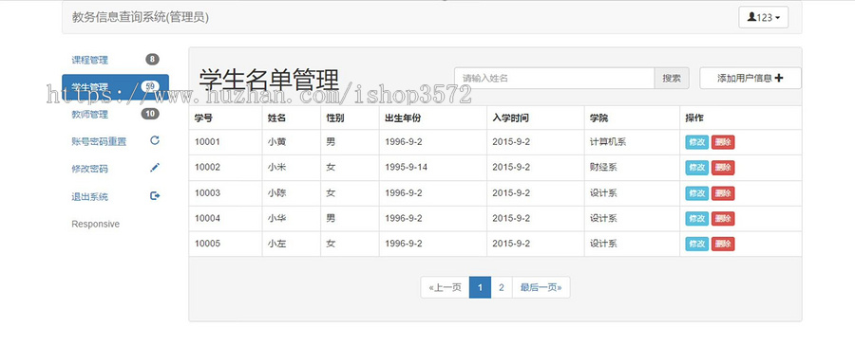Click 删除 for student 10005
This screenshot has height=345, width=855.
coord(723,244)
